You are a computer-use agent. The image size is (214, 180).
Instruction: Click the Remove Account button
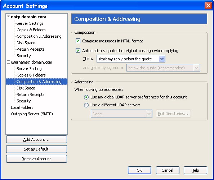[x=36, y=159]
